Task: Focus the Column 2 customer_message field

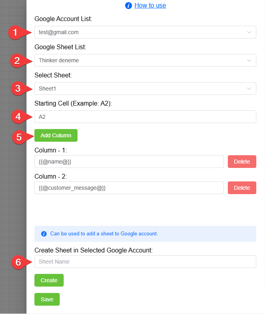Action: coord(129,188)
